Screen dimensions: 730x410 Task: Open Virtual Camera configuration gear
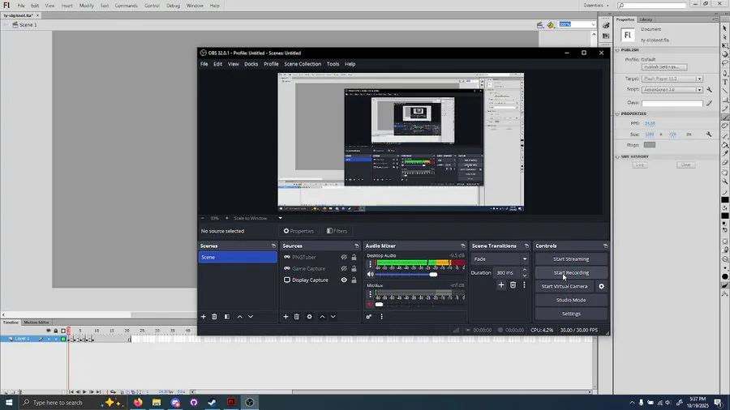pos(602,286)
